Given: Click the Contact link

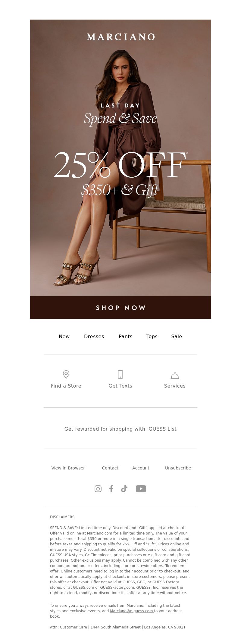Looking at the screenshot, I should coord(110,468).
